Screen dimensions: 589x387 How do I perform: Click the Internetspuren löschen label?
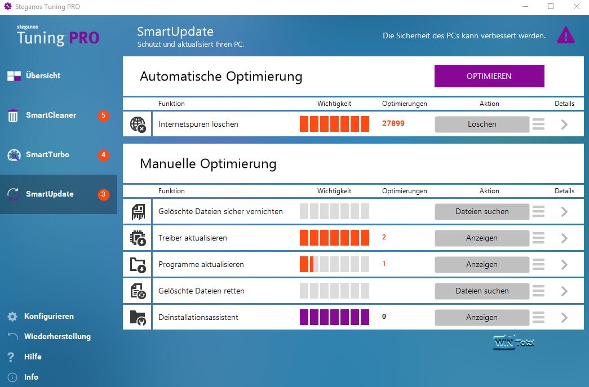click(x=198, y=124)
